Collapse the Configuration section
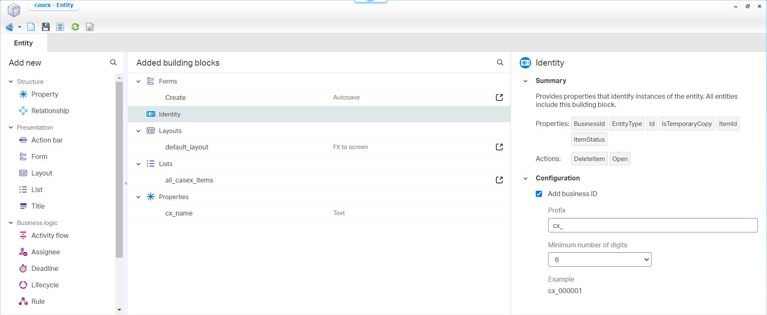The height and width of the screenshot is (315, 767). pyautogui.click(x=525, y=178)
